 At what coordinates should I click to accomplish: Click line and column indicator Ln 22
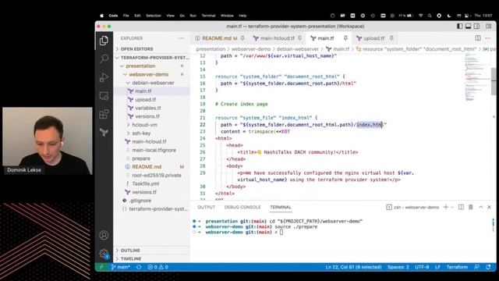coord(353,267)
